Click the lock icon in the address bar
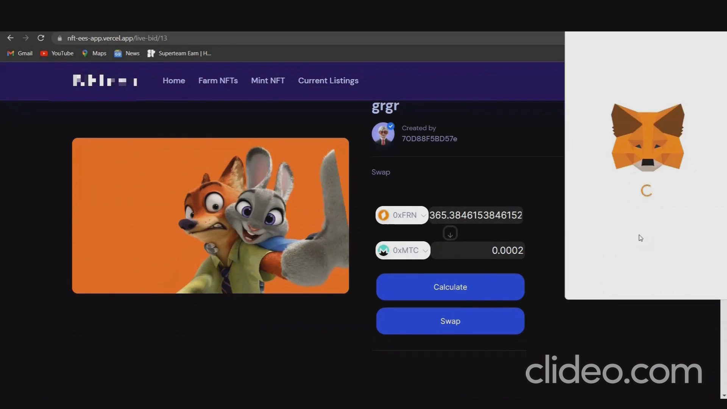Screen dimensions: 727x409 pyautogui.click(x=59, y=38)
